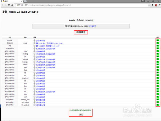
Task: Click the 'memory_limit' info cell
Action: [25, 100]
